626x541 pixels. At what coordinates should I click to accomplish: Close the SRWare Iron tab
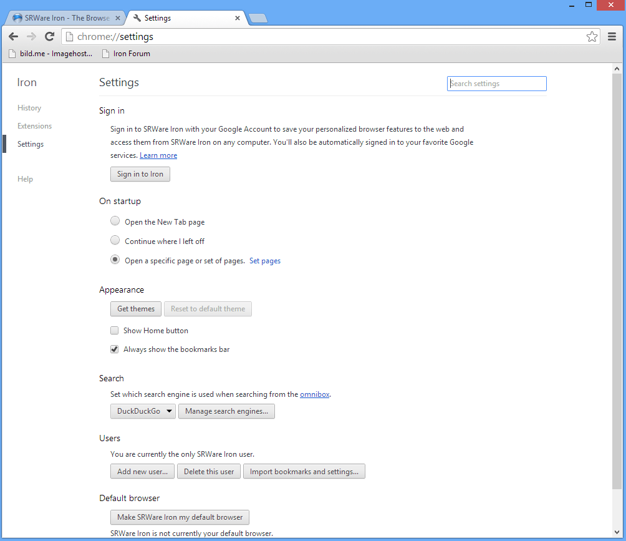pos(118,18)
